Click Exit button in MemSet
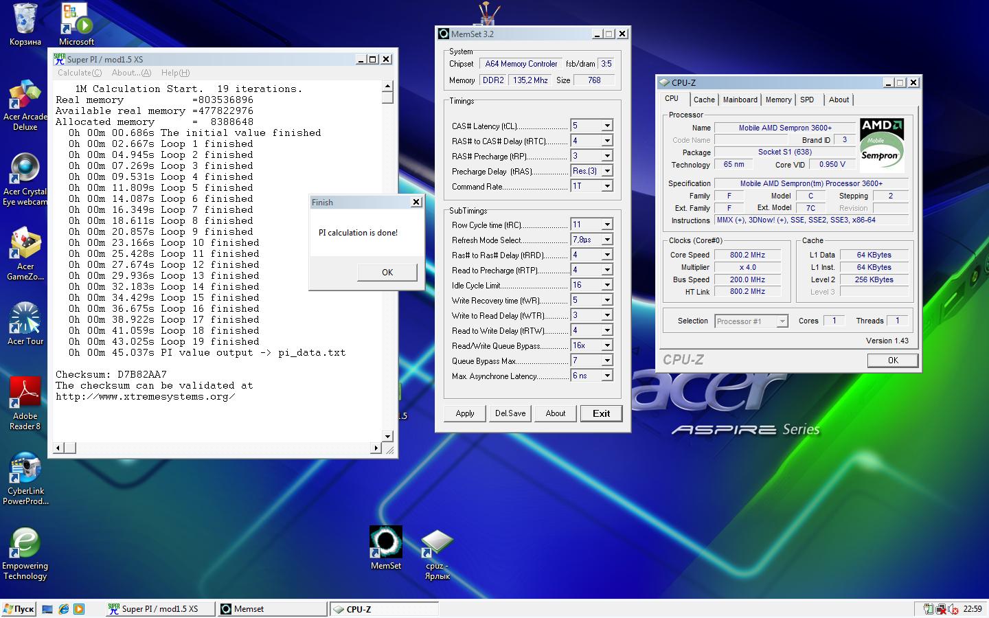Image resolution: width=989 pixels, height=618 pixels. pyautogui.click(x=601, y=413)
